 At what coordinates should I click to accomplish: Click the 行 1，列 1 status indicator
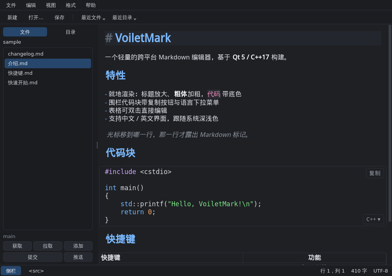tap(332, 271)
